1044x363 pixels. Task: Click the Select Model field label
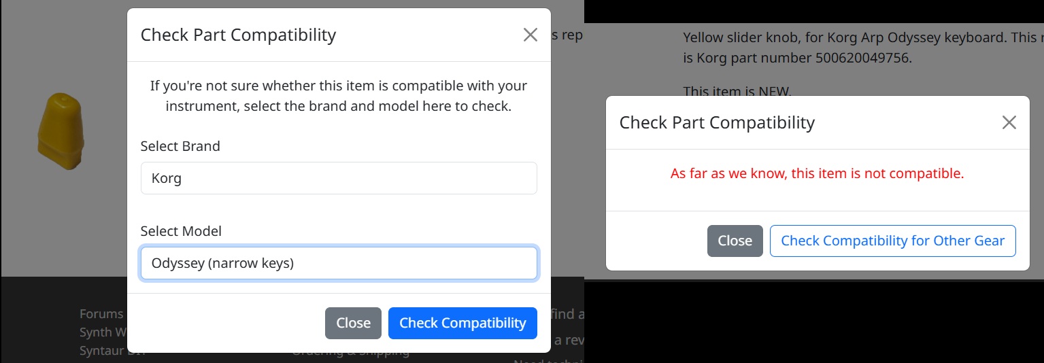pyautogui.click(x=181, y=231)
